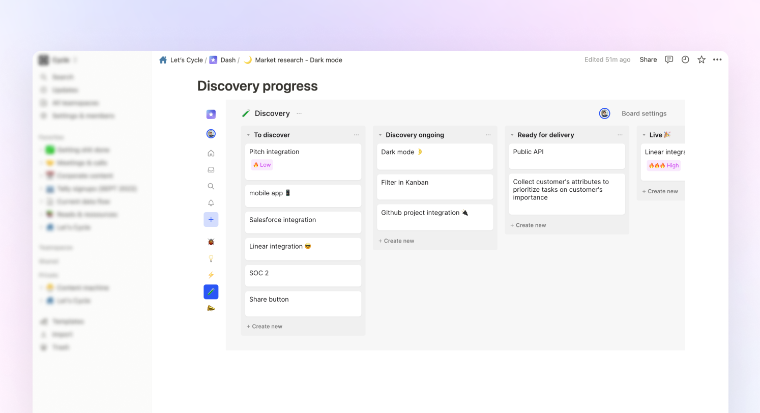Open the notifications bell icon
Image resolution: width=760 pixels, height=413 pixels.
pos(211,203)
